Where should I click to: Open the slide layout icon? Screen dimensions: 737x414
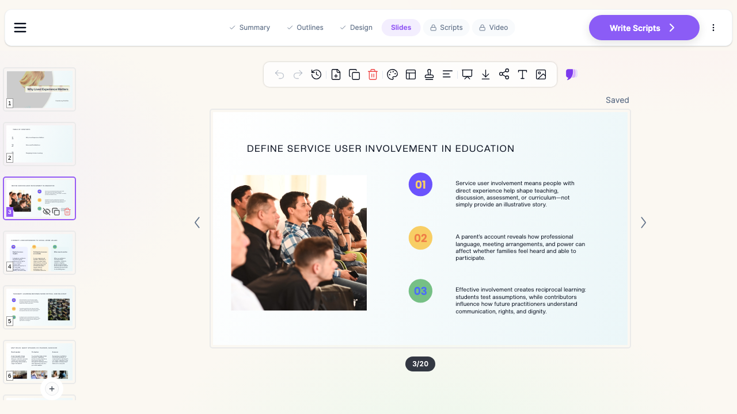(411, 74)
